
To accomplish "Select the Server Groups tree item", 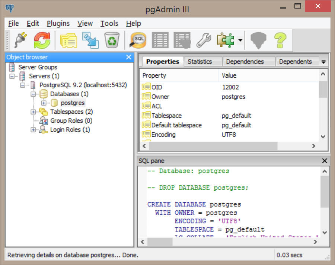I will [38, 67].
